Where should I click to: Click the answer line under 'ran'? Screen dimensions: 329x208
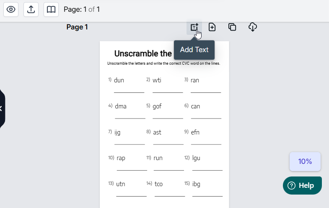(x=206, y=91)
